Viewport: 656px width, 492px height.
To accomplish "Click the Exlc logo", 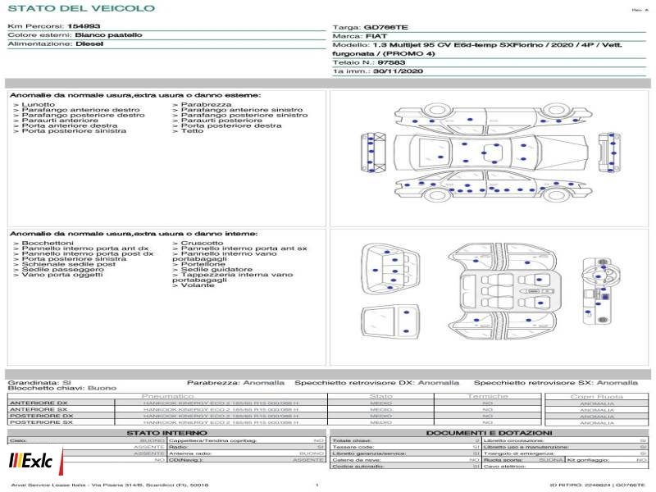I will point(31,462).
